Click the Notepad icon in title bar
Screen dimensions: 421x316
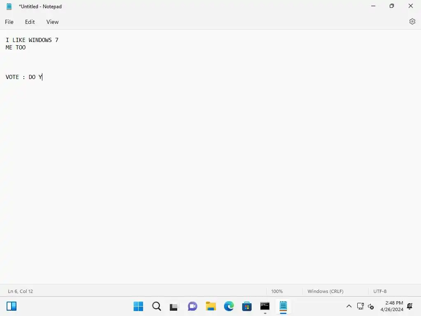(9, 7)
